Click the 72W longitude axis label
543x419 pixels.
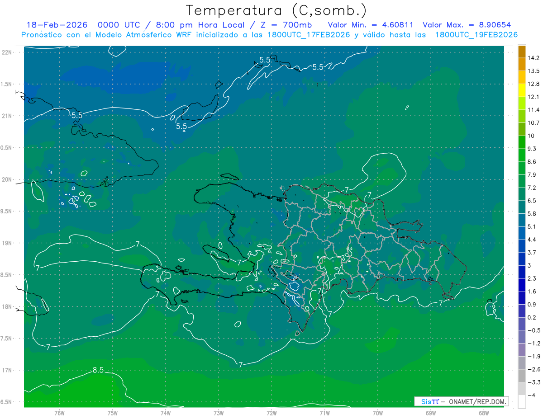coord(271,413)
